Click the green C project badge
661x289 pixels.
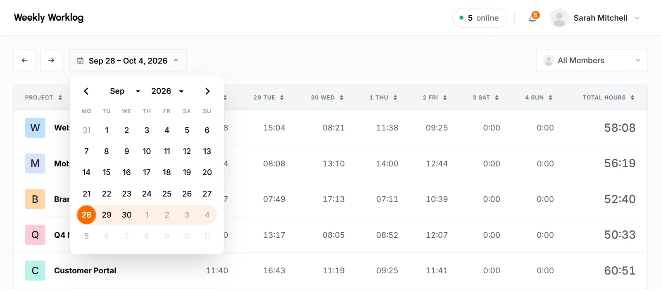[x=35, y=270]
